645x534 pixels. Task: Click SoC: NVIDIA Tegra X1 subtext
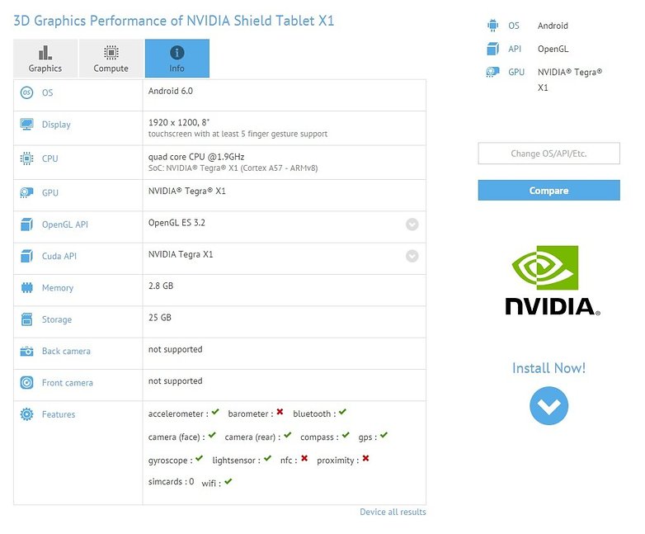coord(233,168)
